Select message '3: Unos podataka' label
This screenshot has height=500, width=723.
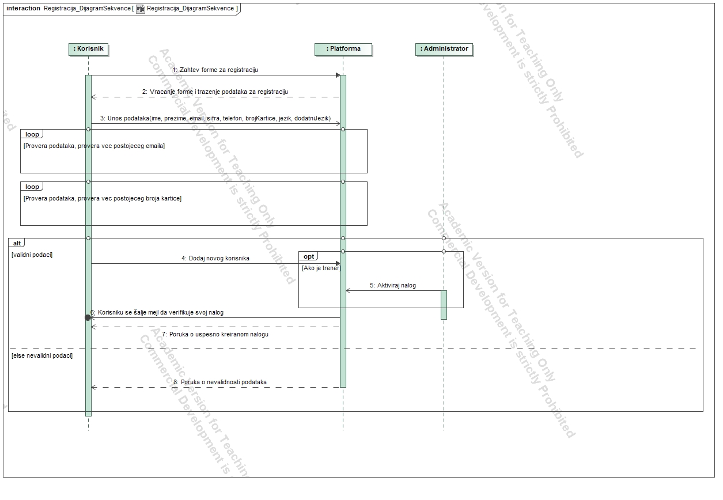[215, 118]
